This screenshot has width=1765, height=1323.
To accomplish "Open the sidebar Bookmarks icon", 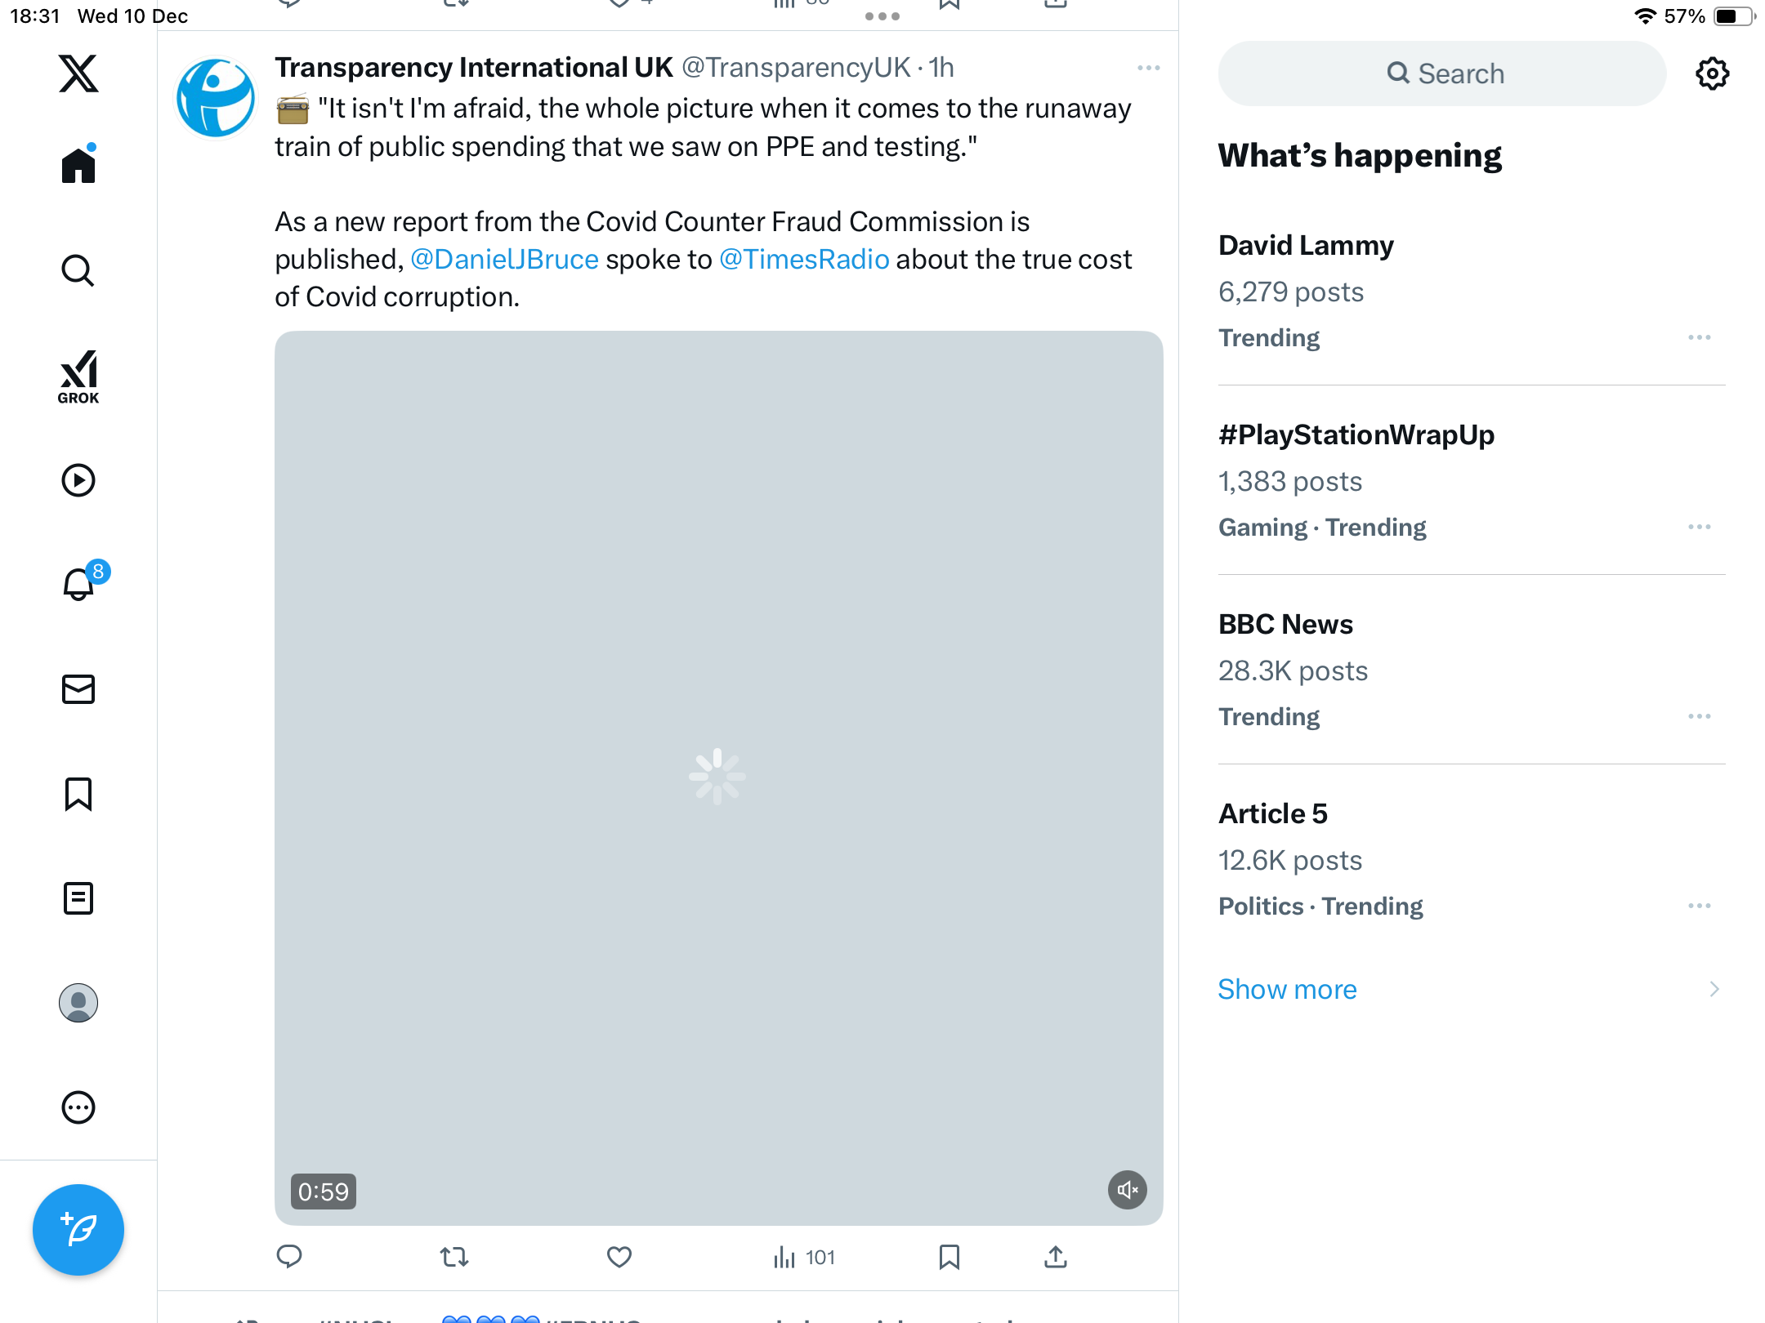I will [x=78, y=794].
